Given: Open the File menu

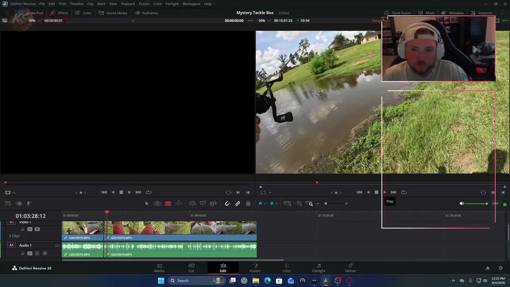Looking at the screenshot, I should click(x=42, y=4).
